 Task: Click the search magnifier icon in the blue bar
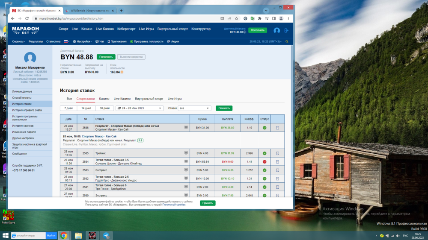(287, 41)
